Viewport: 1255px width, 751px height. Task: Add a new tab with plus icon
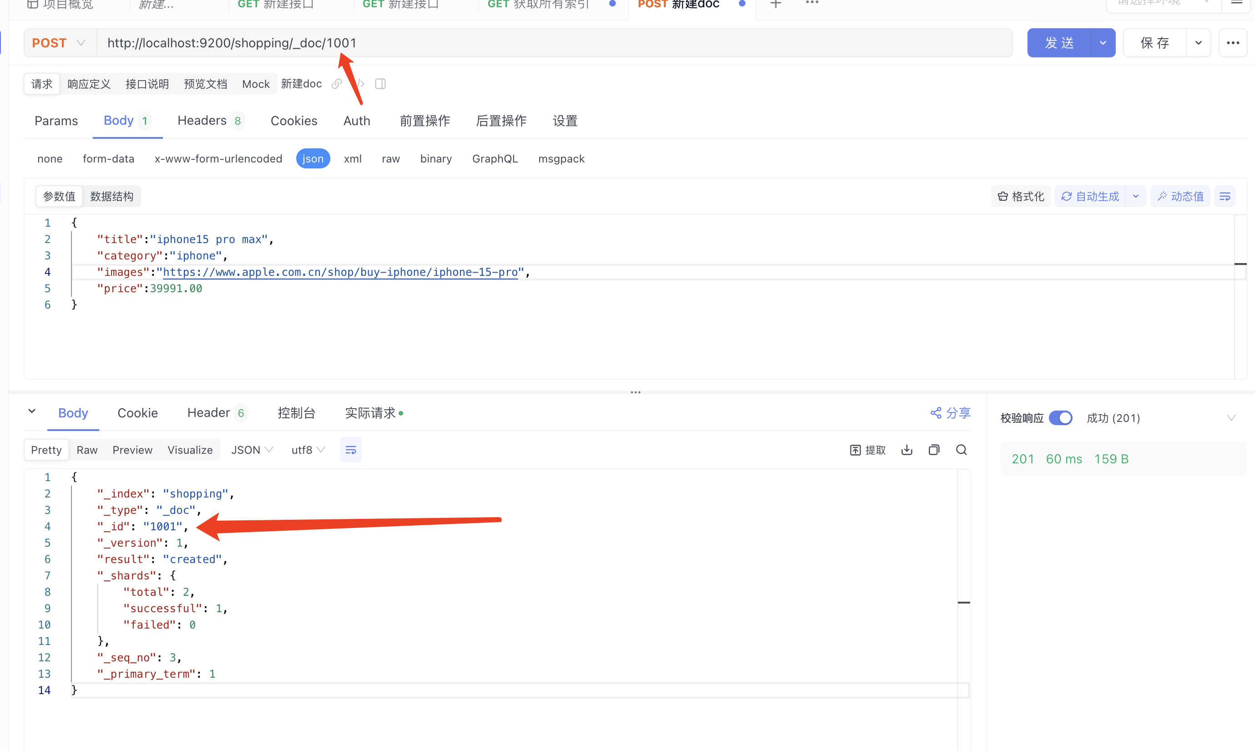pyautogui.click(x=775, y=4)
